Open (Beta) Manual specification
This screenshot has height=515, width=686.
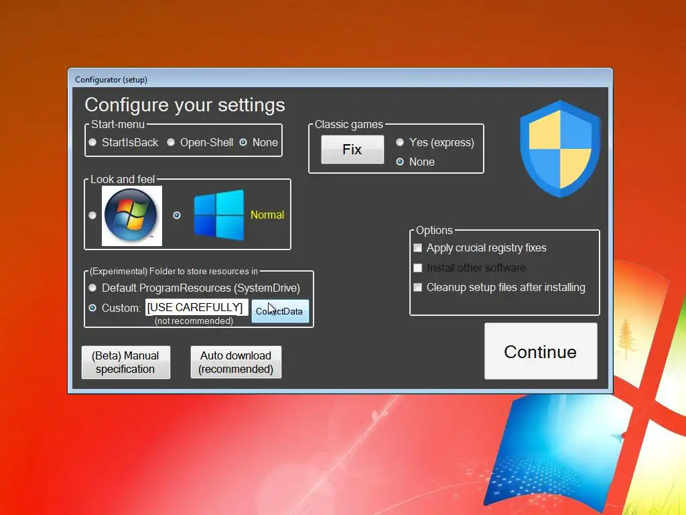tap(125, 362)
